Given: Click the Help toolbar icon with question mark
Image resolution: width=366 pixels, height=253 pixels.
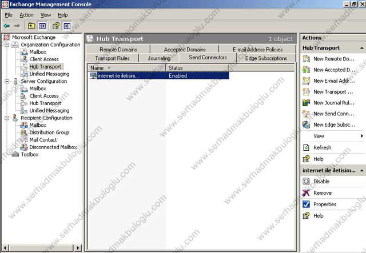Looking at the screenshot, I should click(56, 26).
